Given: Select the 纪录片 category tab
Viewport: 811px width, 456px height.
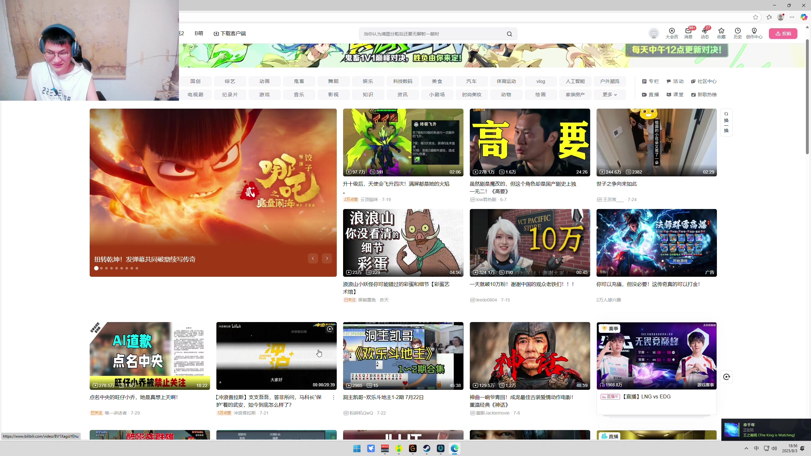Looking at the screenshot, I should pos(230,95).
